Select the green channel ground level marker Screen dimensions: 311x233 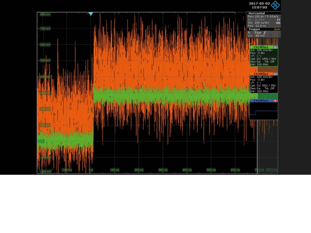(40, 141)
